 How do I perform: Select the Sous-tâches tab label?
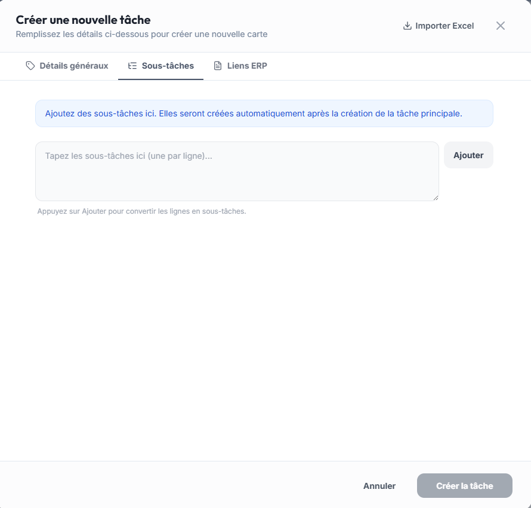pyautogui.click(x=168, y=66)
